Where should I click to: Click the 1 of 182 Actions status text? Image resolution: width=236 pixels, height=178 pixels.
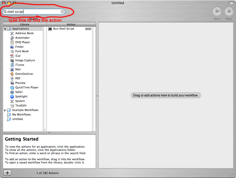coord(48,173)
